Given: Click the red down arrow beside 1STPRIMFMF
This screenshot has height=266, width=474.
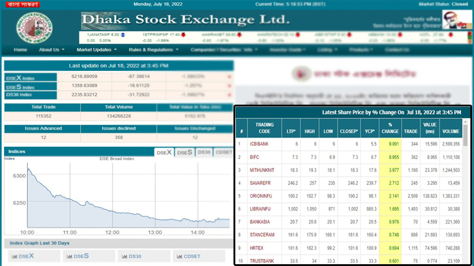Looking at the screenshot, I should [183, 35].
